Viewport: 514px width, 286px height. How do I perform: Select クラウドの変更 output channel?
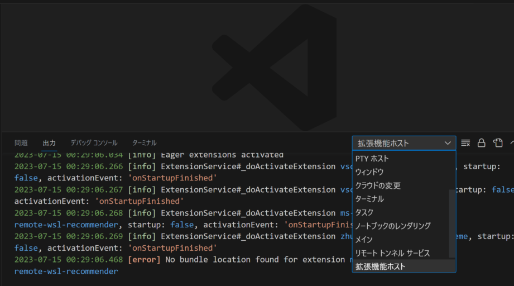tap(378, 185)
